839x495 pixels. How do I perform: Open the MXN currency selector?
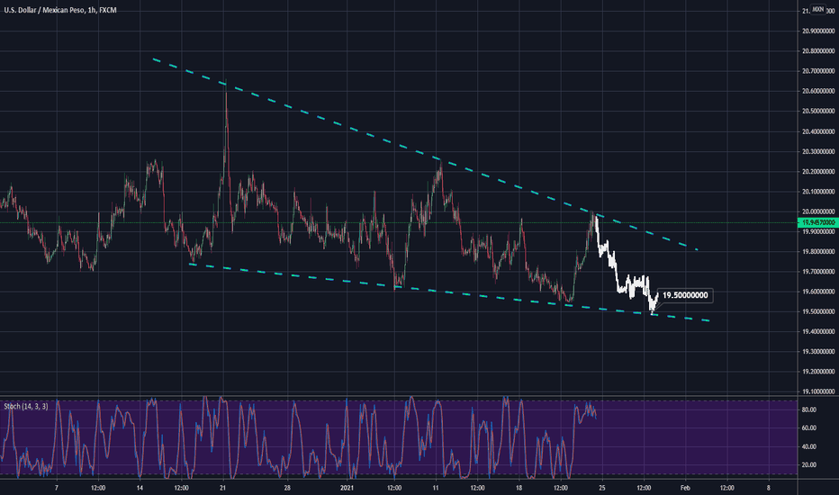click(818, 9)
